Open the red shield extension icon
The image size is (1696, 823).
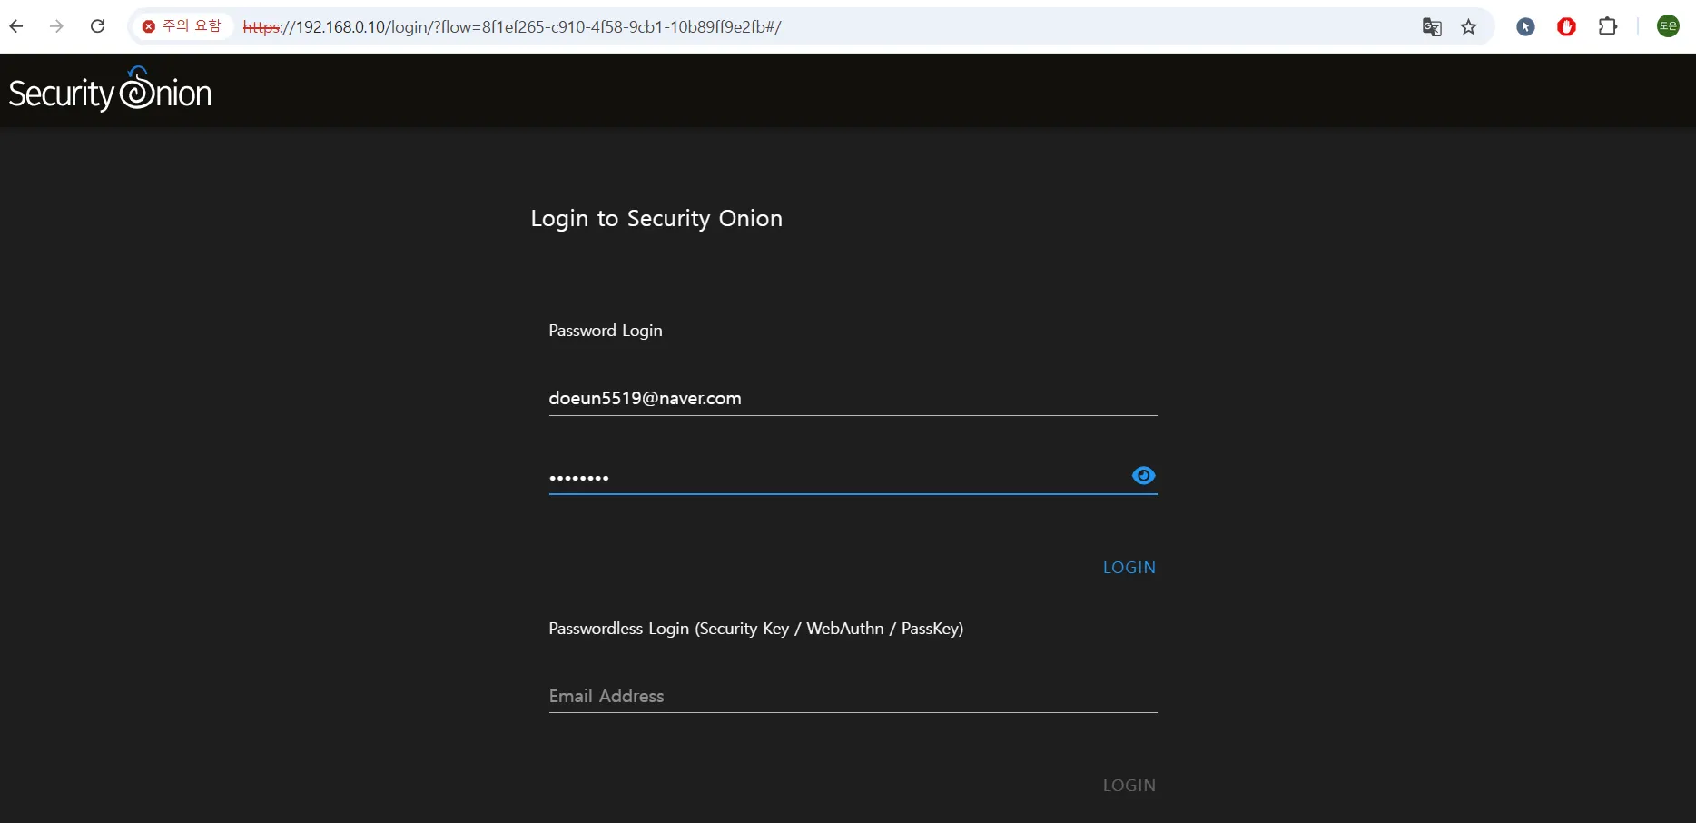pos(1566,27)
